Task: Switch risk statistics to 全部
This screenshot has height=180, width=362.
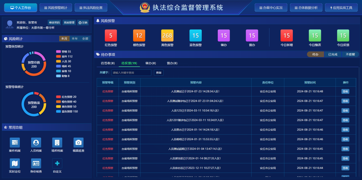Action: 85,39
